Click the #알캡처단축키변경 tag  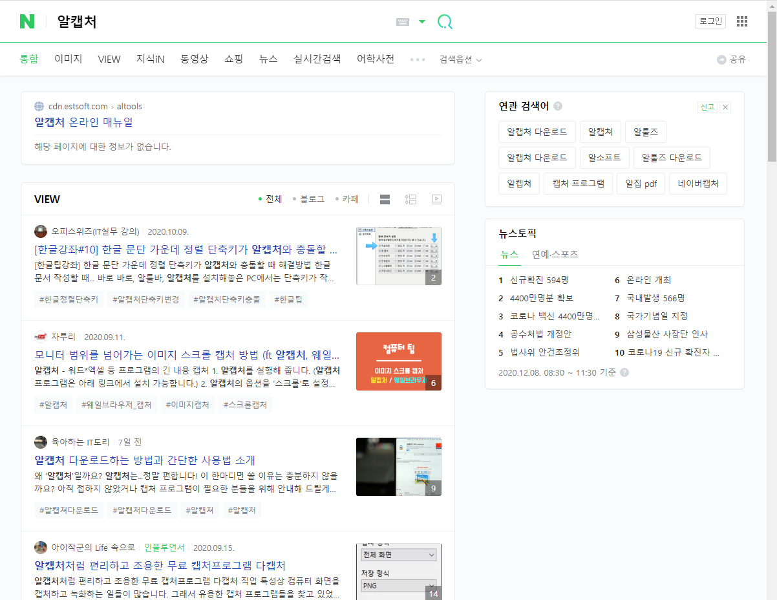click(146, 299)
